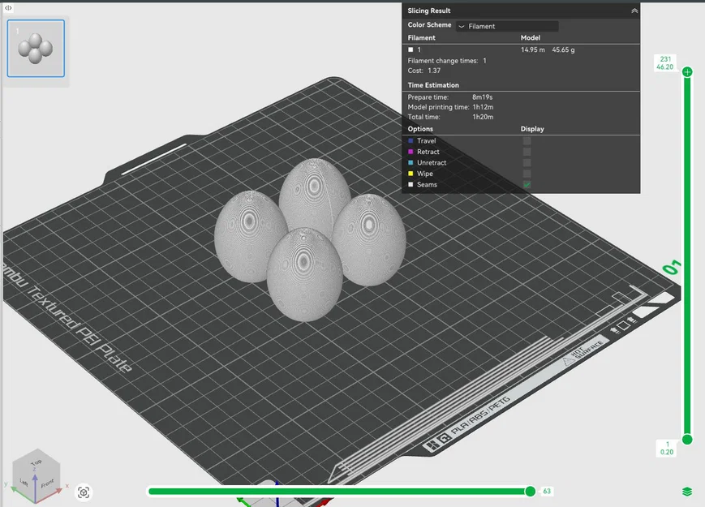
Task: Enable the Travel display checkbox
Action: coord(527,140)
